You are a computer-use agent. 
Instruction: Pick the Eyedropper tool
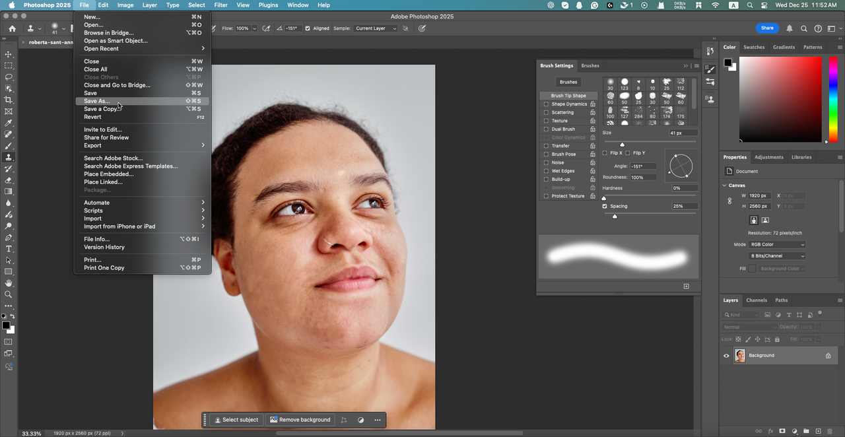[9, 123]
